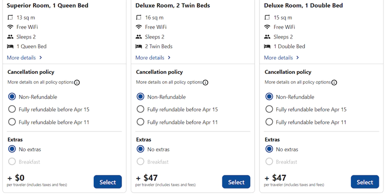Pick No extras option for Twin Beds room
This screenshot has width=386, height=195.
click(141, 149)
